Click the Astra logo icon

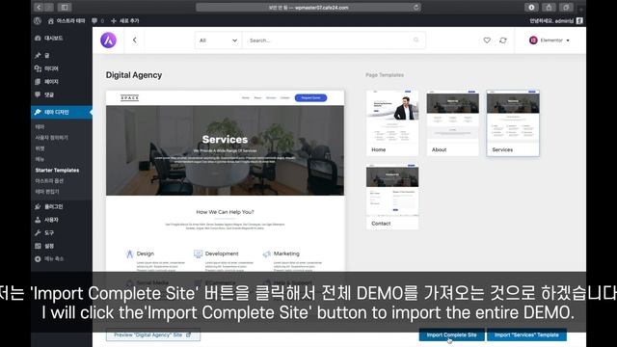tap(108, 40)
